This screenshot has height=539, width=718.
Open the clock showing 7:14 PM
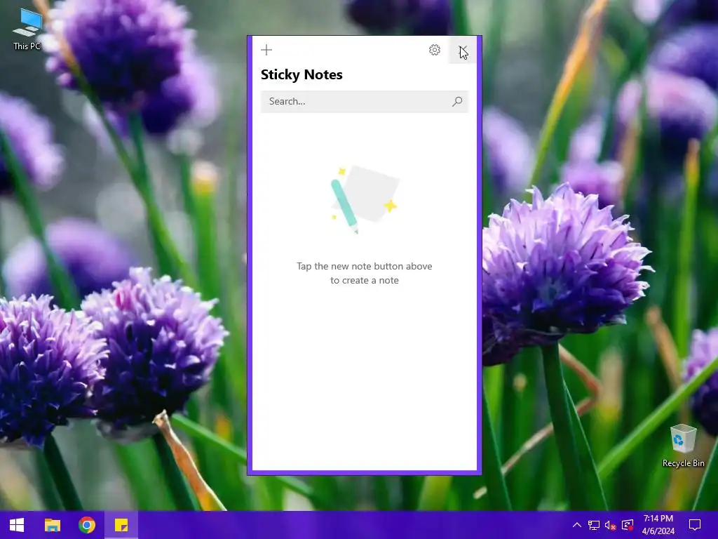click(x=658, y=525)
